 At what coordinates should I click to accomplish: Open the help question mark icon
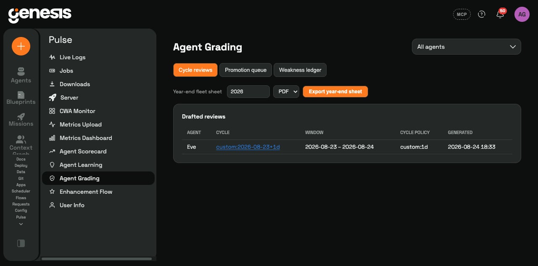coord(482,14)
